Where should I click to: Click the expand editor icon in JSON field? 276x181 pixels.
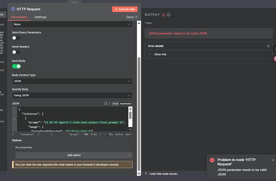pos(130,129)
